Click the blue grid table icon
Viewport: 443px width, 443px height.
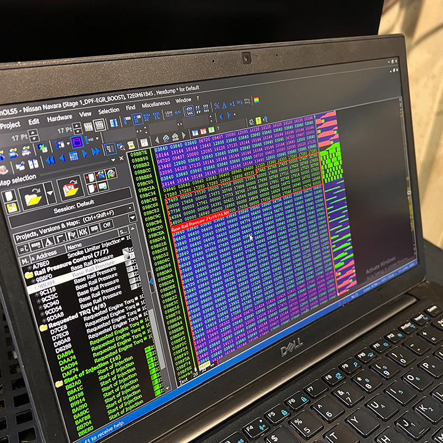[x=73, y=156]
